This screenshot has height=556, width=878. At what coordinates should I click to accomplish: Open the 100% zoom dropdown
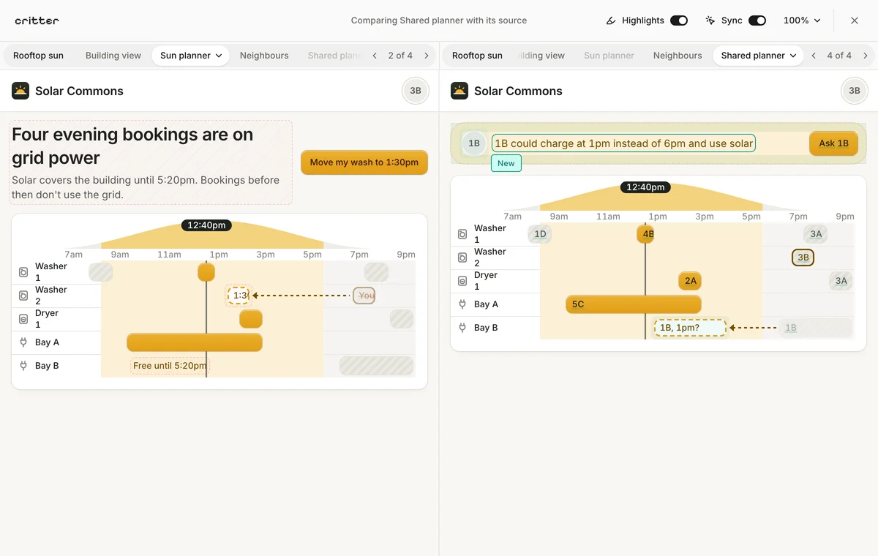coord(802,20)
